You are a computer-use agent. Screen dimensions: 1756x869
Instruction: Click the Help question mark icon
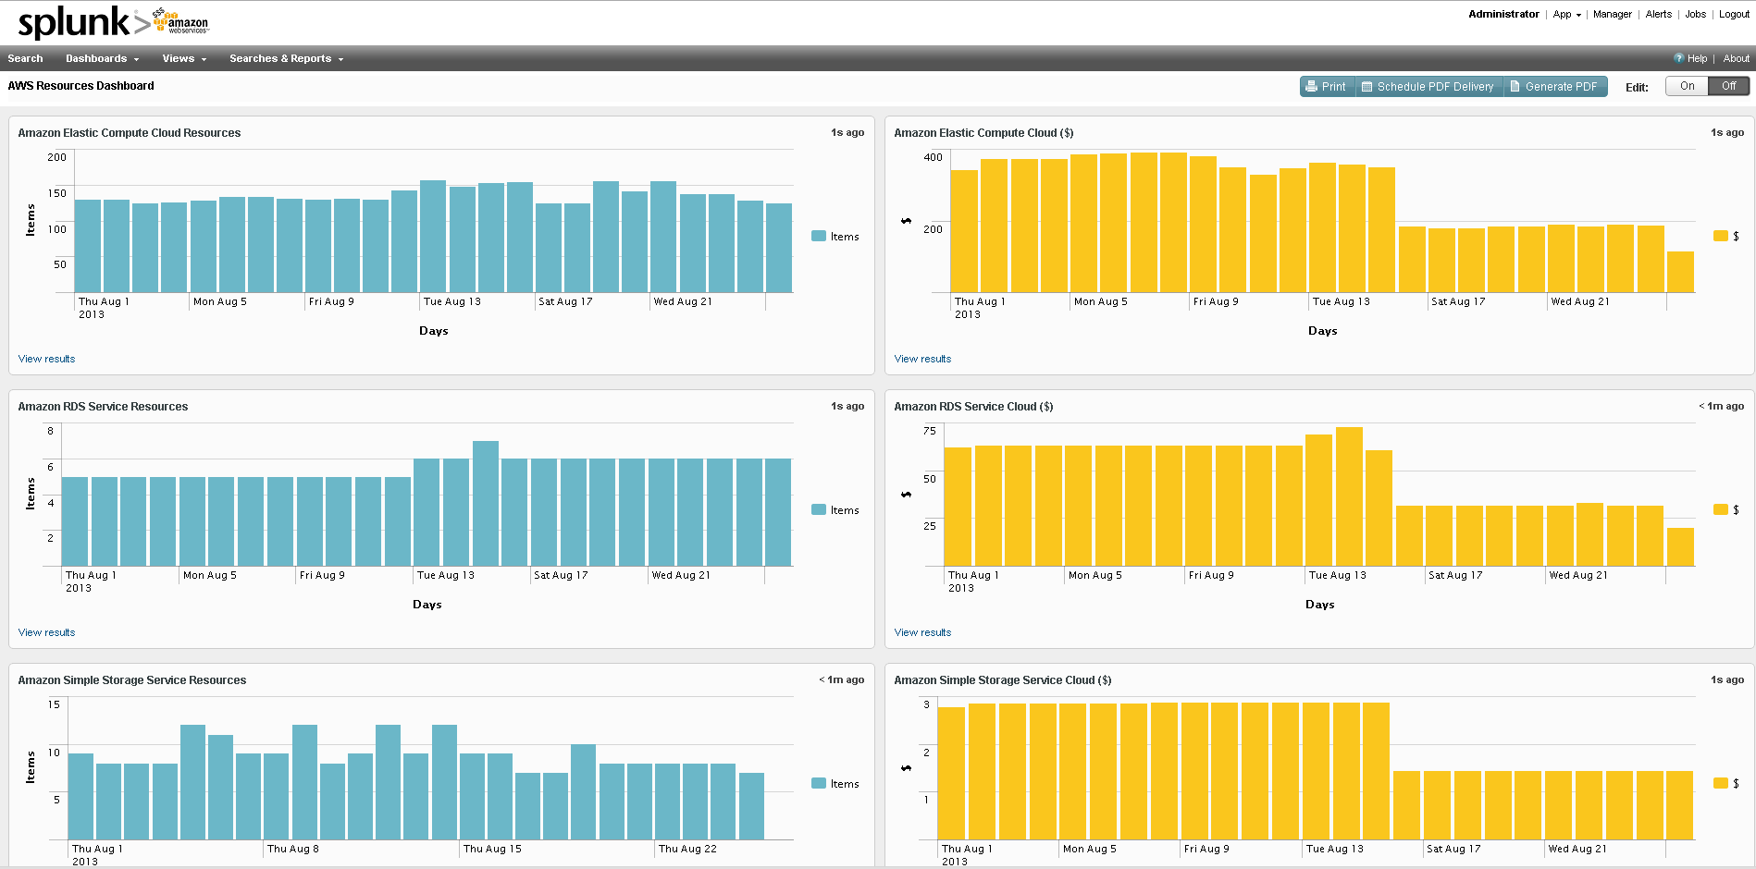(1678, 58)
